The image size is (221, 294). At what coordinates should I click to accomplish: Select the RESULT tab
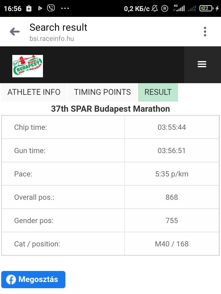pos(158,92)
